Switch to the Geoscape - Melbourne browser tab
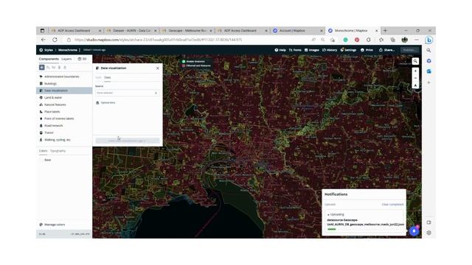472x265 pixels. pyautogui.click(x=187, y=31)
